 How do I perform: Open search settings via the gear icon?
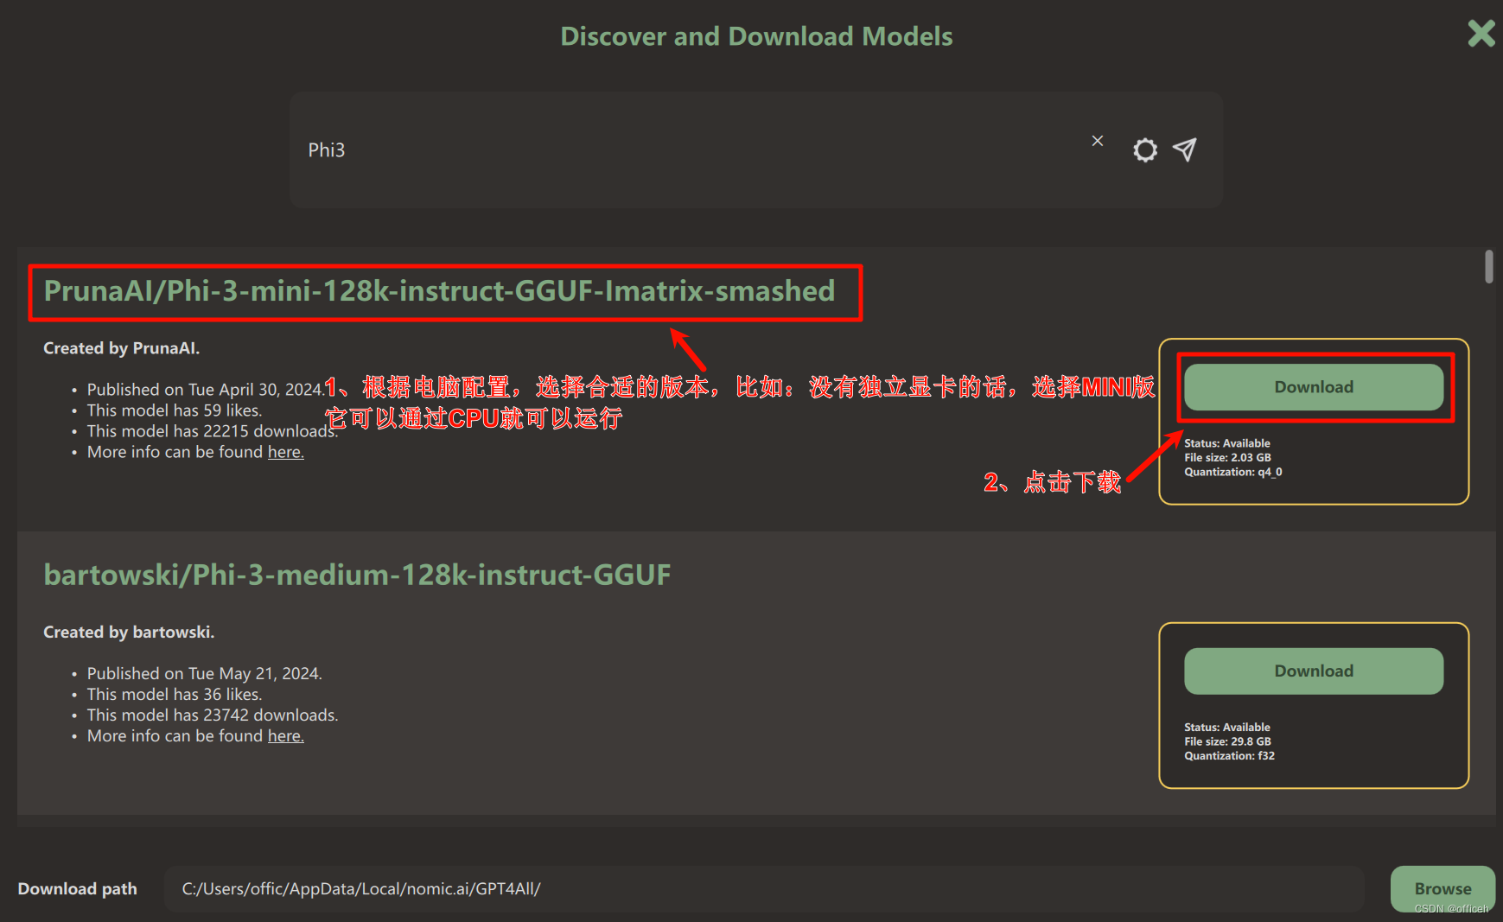click(1145, 150)
